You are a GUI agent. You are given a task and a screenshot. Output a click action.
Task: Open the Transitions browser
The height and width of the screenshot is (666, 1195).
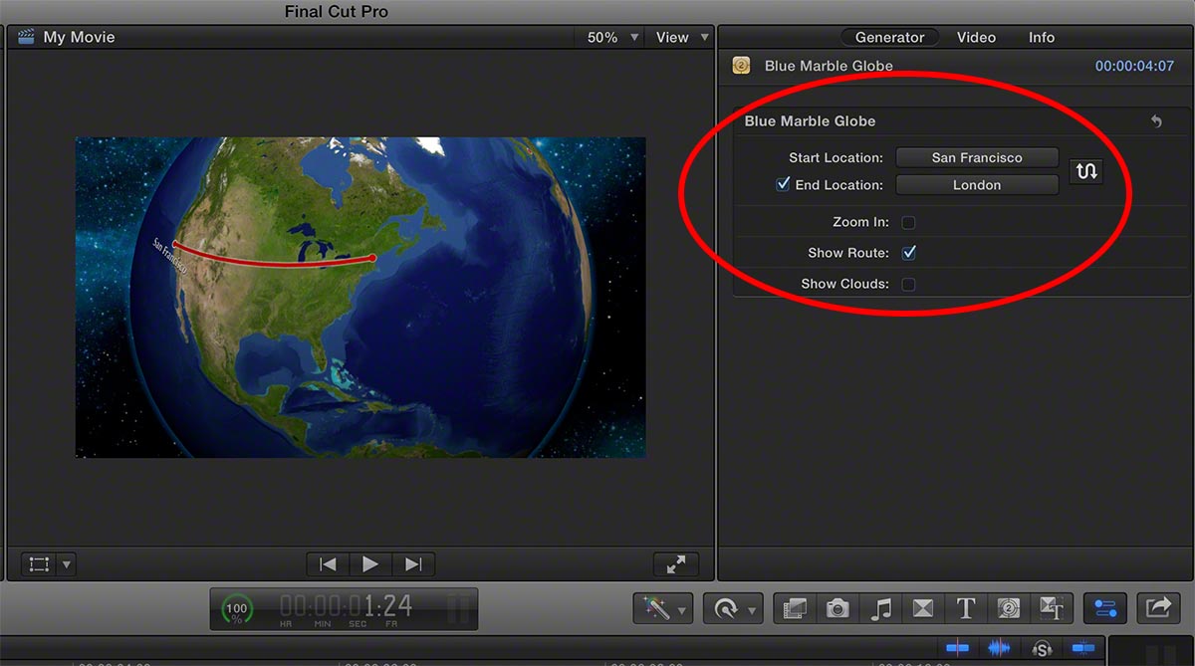[923, 609]
